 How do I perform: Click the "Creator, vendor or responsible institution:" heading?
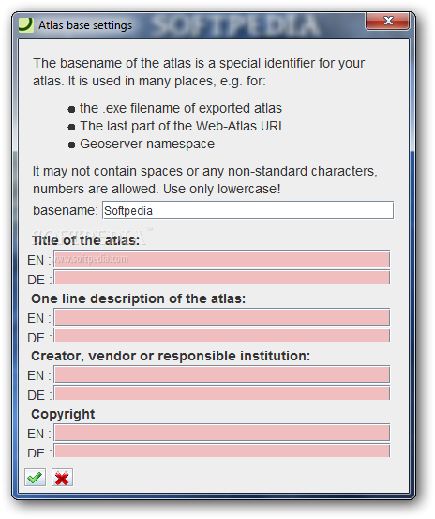pos(171,356)
